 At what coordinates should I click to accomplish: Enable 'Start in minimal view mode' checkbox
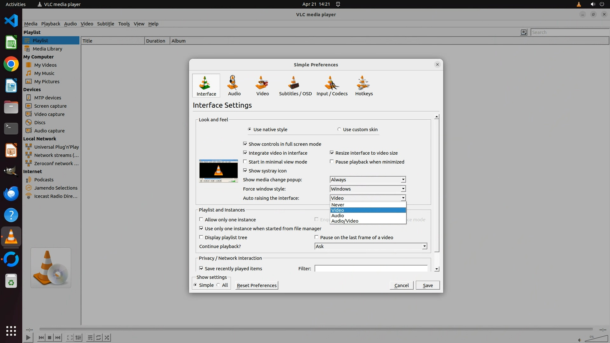(x=245, y=162)
